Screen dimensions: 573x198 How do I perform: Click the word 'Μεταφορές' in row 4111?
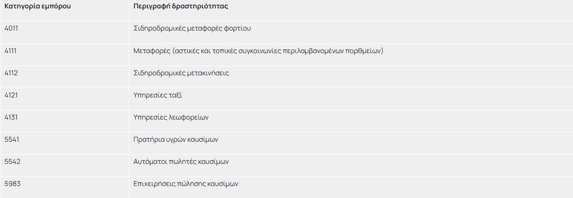pos(152,51)
